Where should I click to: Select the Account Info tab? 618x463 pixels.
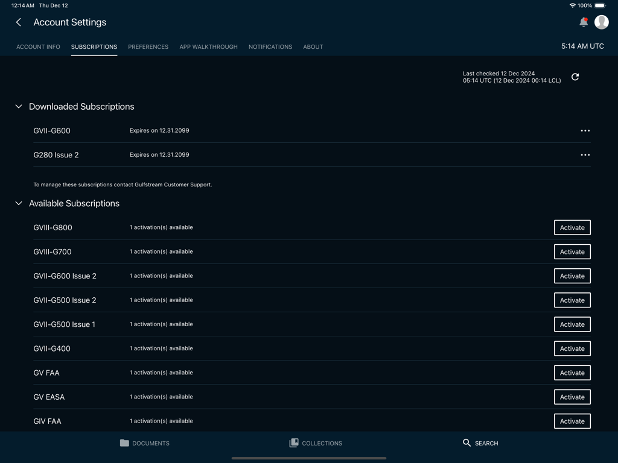(x=38, y=46)
